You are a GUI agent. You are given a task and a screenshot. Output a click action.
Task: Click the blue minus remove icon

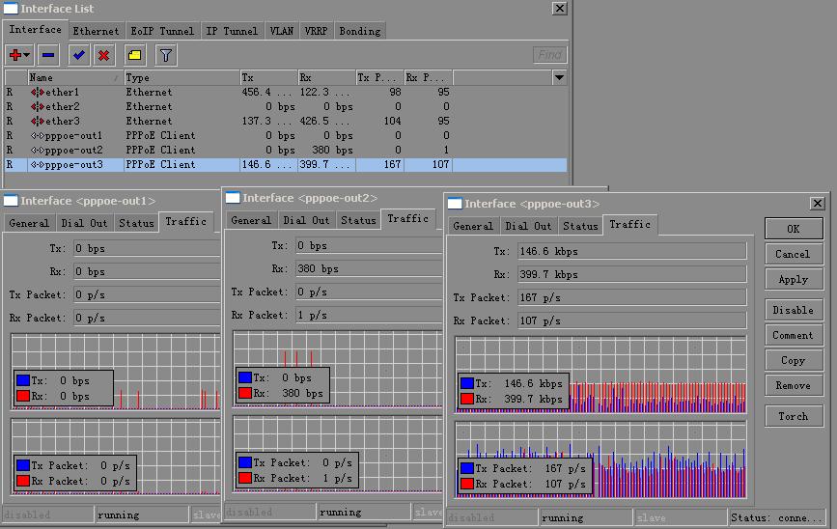(x=48, y=55)
